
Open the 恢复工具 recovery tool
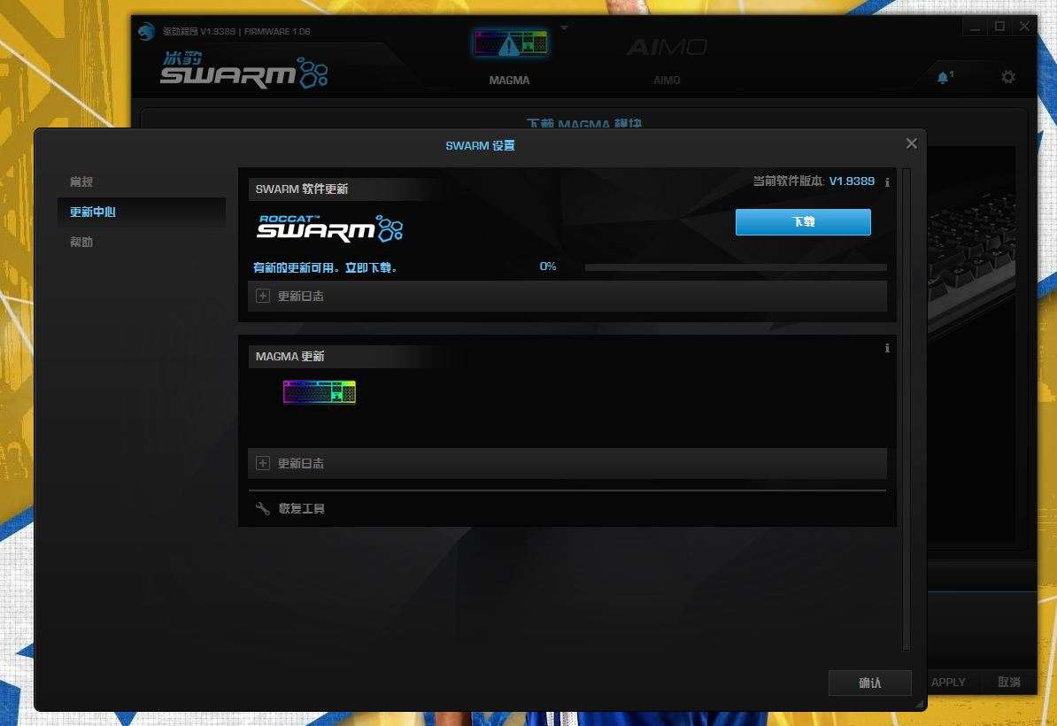(x=290, y=508)
